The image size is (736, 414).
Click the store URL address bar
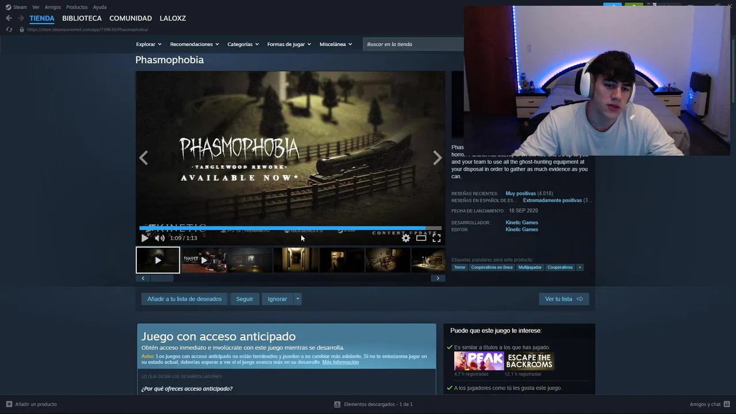87,29
